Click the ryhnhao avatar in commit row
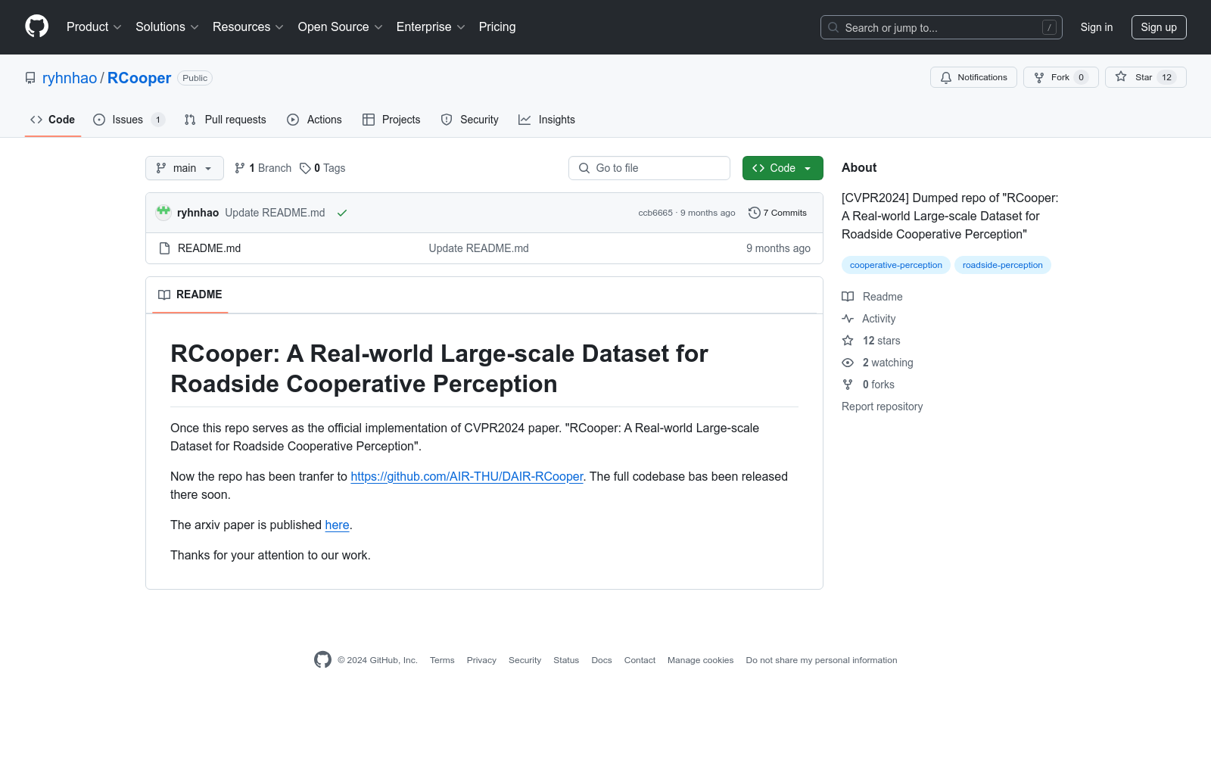Image resolution: width=1211 pixels, height=757 pixels. [163, 213]
